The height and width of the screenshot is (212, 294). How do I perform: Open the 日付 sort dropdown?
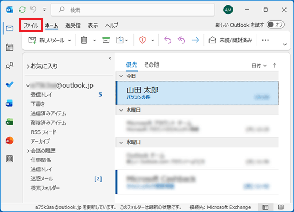[x=259, y=66]
